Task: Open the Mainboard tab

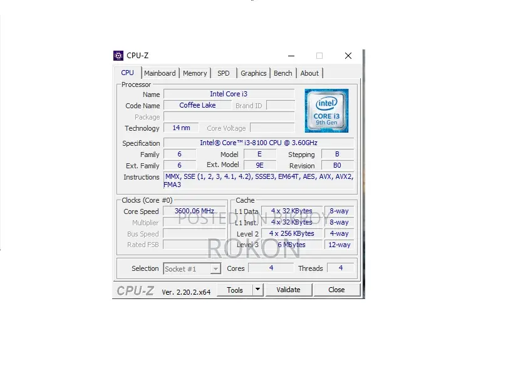Action: pyautogui.click(x=160, y=73)
